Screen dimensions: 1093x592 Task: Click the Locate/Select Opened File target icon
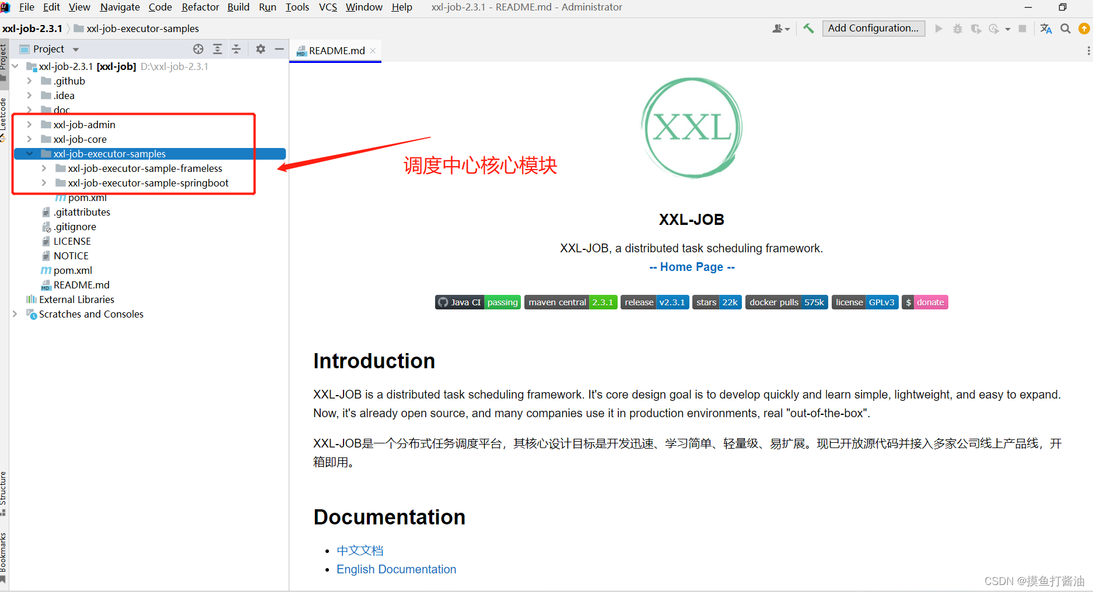click(198, 49)
